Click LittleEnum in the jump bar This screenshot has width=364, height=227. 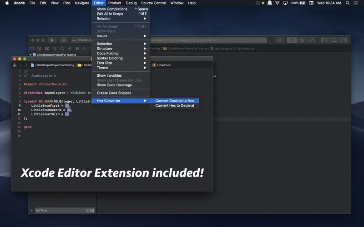pos(162,65)
